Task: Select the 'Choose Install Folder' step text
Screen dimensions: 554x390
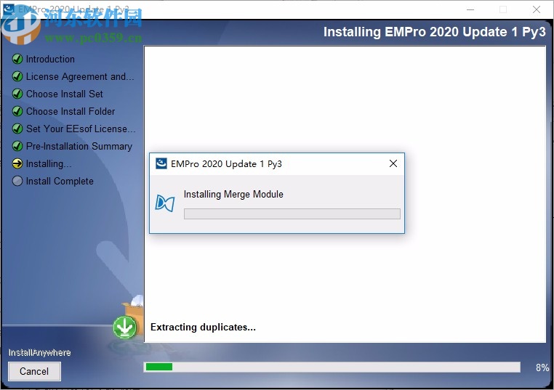Action: 71,111
